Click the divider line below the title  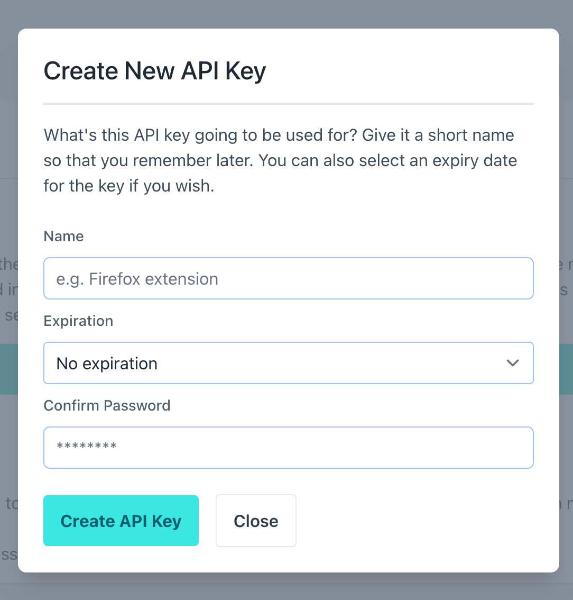pyautogui.click(x=288, y=104)
